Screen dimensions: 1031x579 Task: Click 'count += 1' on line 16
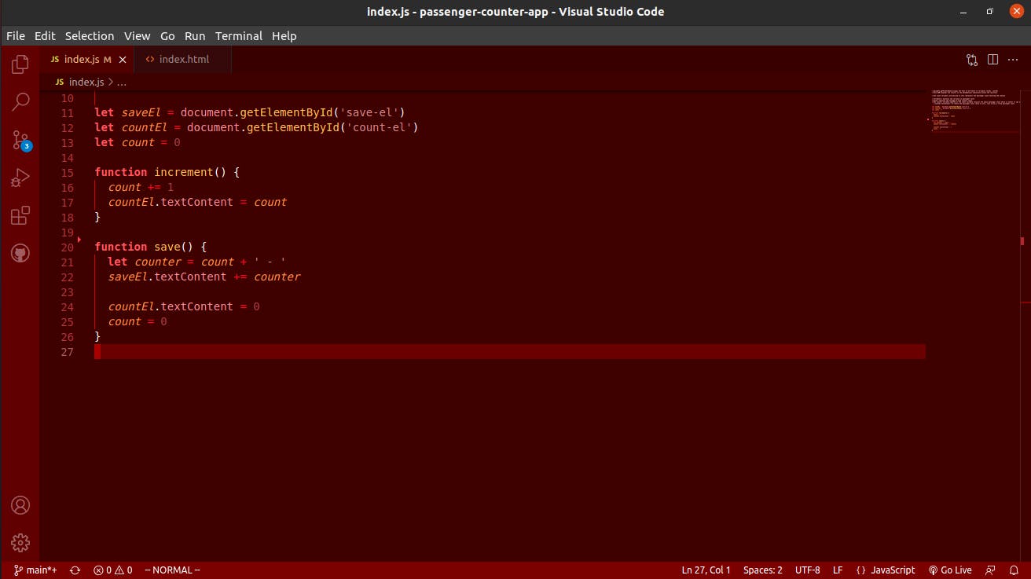tap(141, 187)
